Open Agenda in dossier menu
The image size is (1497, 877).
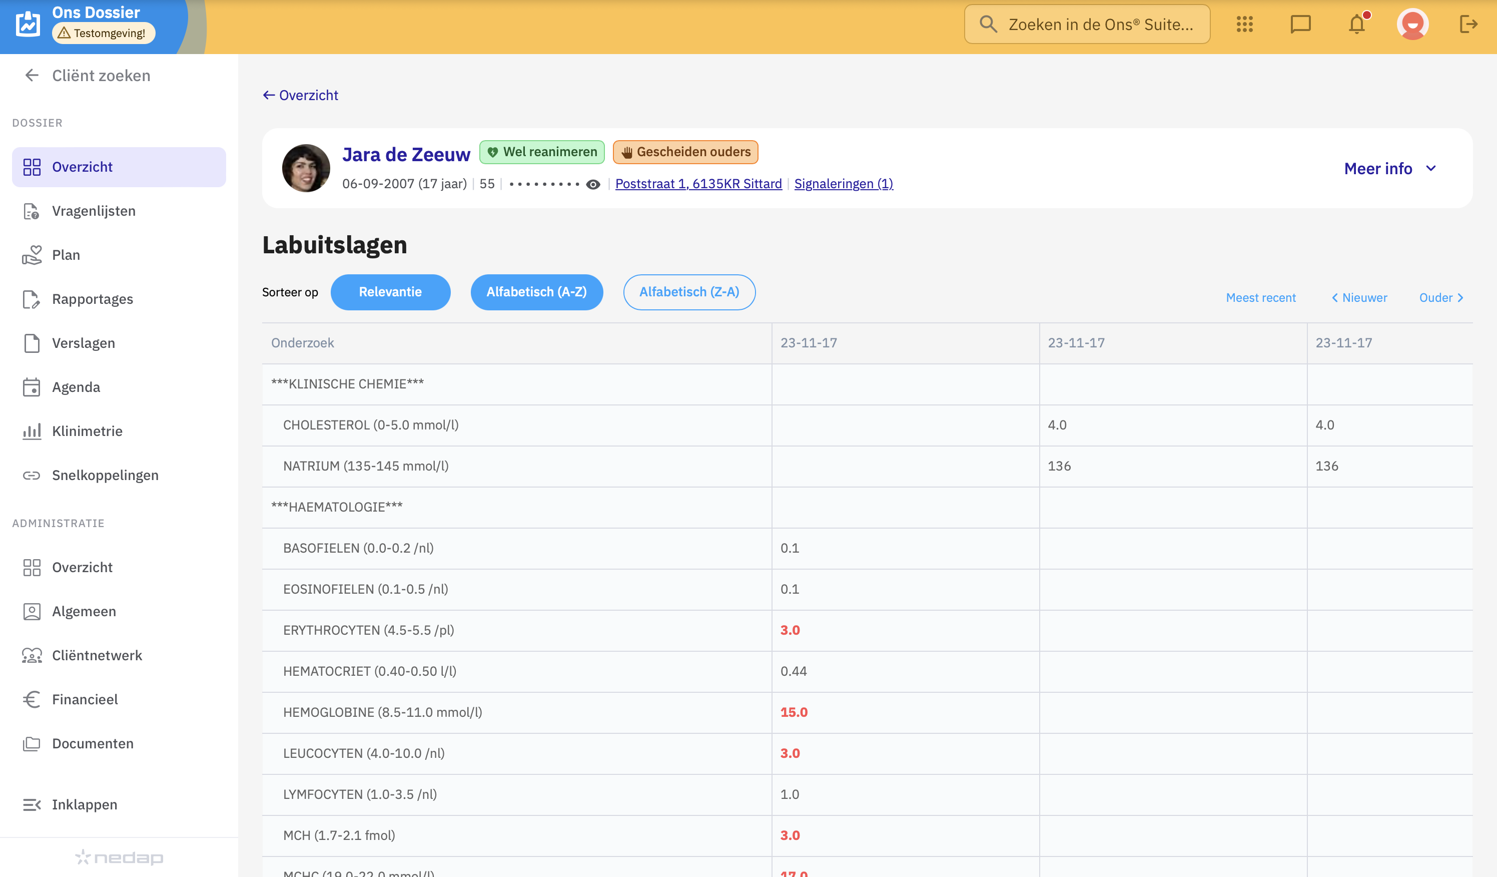click(76, 387)
